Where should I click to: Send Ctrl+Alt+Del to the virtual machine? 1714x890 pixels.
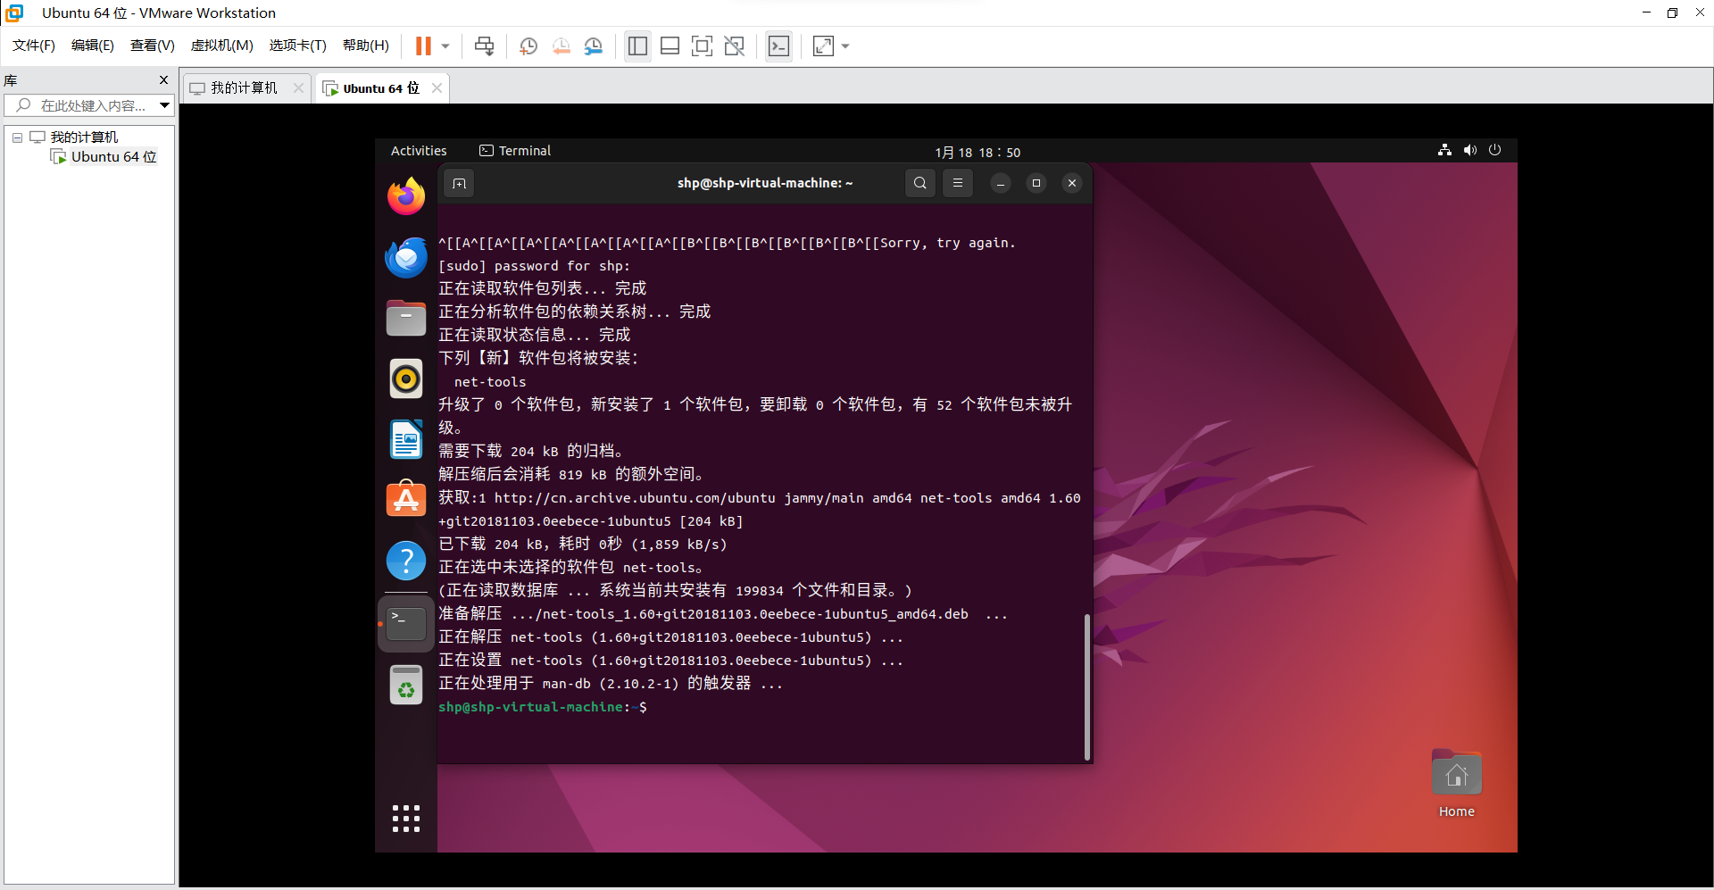pos(483,46)
